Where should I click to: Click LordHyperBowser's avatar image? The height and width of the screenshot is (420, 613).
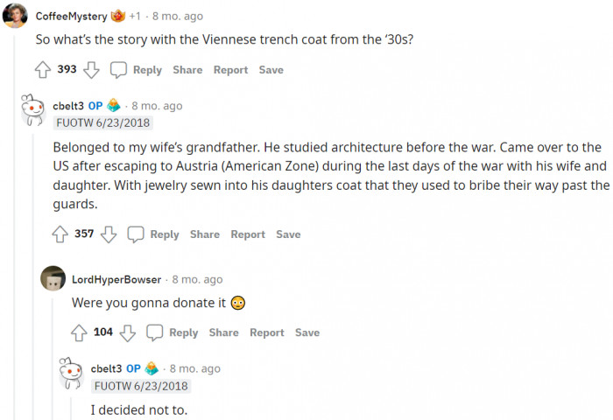(53, 278)
